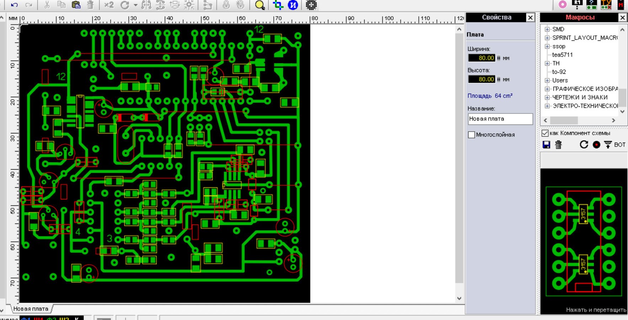This screenshot has height=320, width=628.
Task: Click the pink ring pad icon
Action: click(563, 5)
